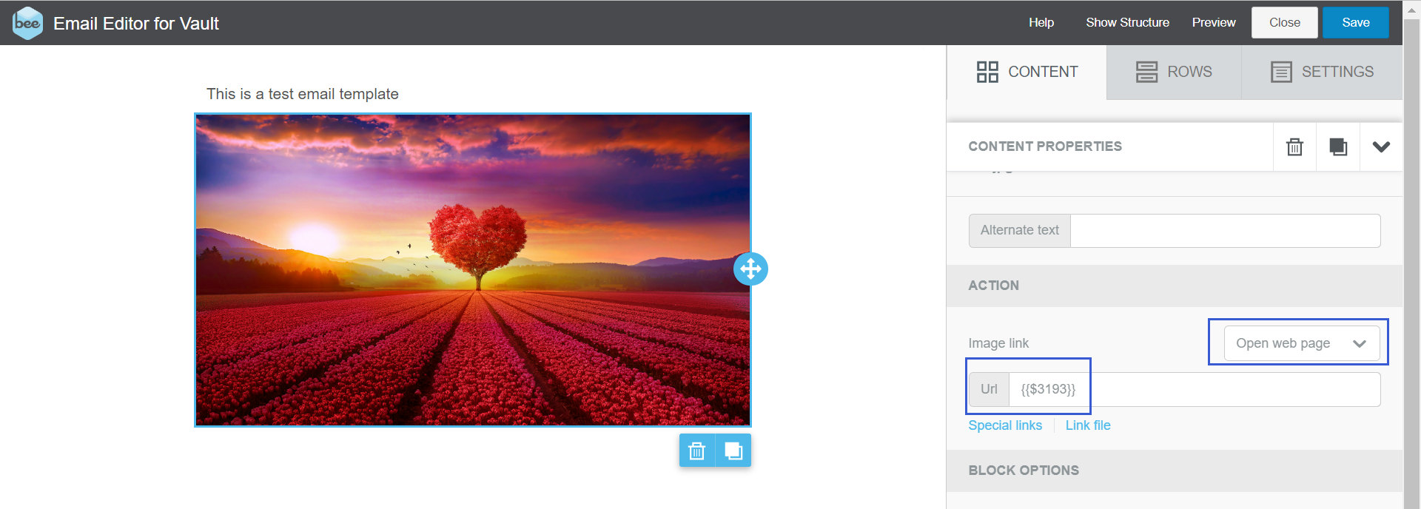Open Preview in the top bar
The width and height of the screenshot is (1421, 509).
[x=1213, y=23]
